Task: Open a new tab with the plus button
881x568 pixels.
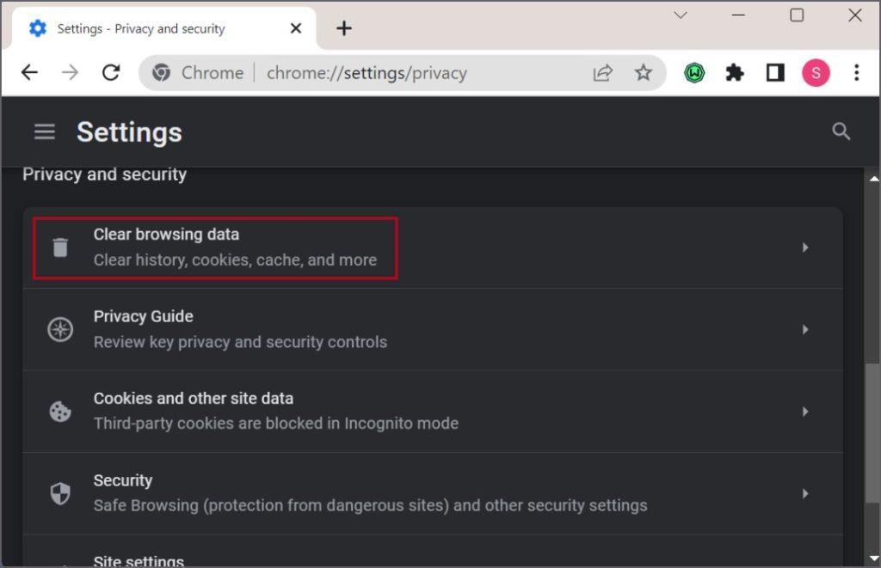Action: tap(344, 28)
